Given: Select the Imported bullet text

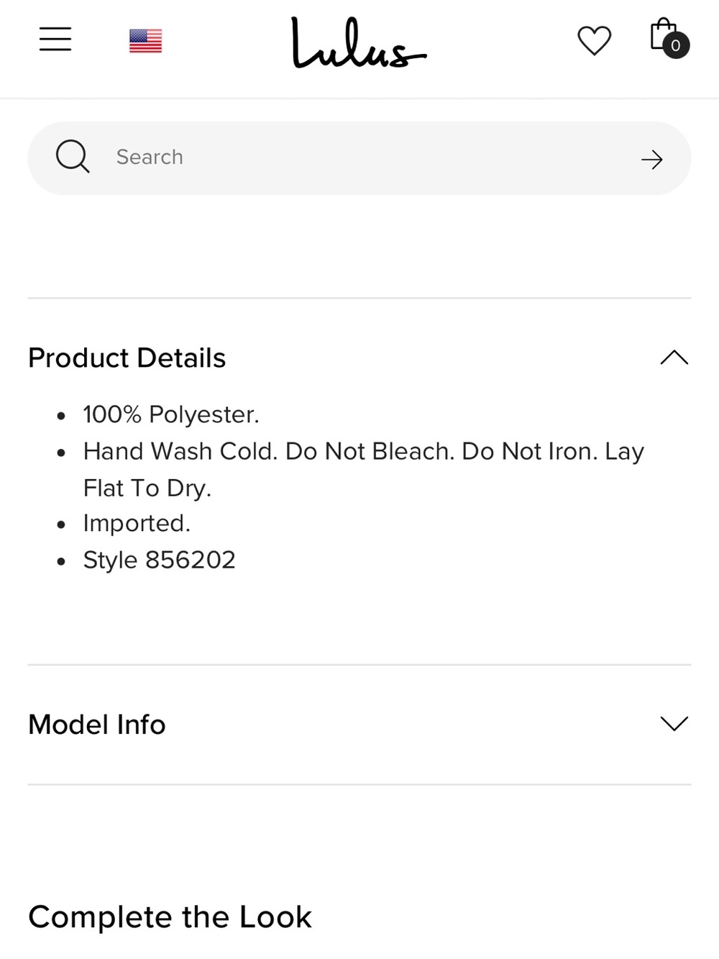Looking at the screenshot, I should [137, 523].
